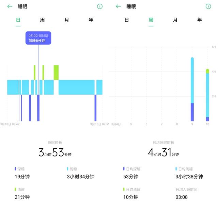Tap the 睡眠 title on the right screen
The image size is (218, 206).
[x=131, y=6]
